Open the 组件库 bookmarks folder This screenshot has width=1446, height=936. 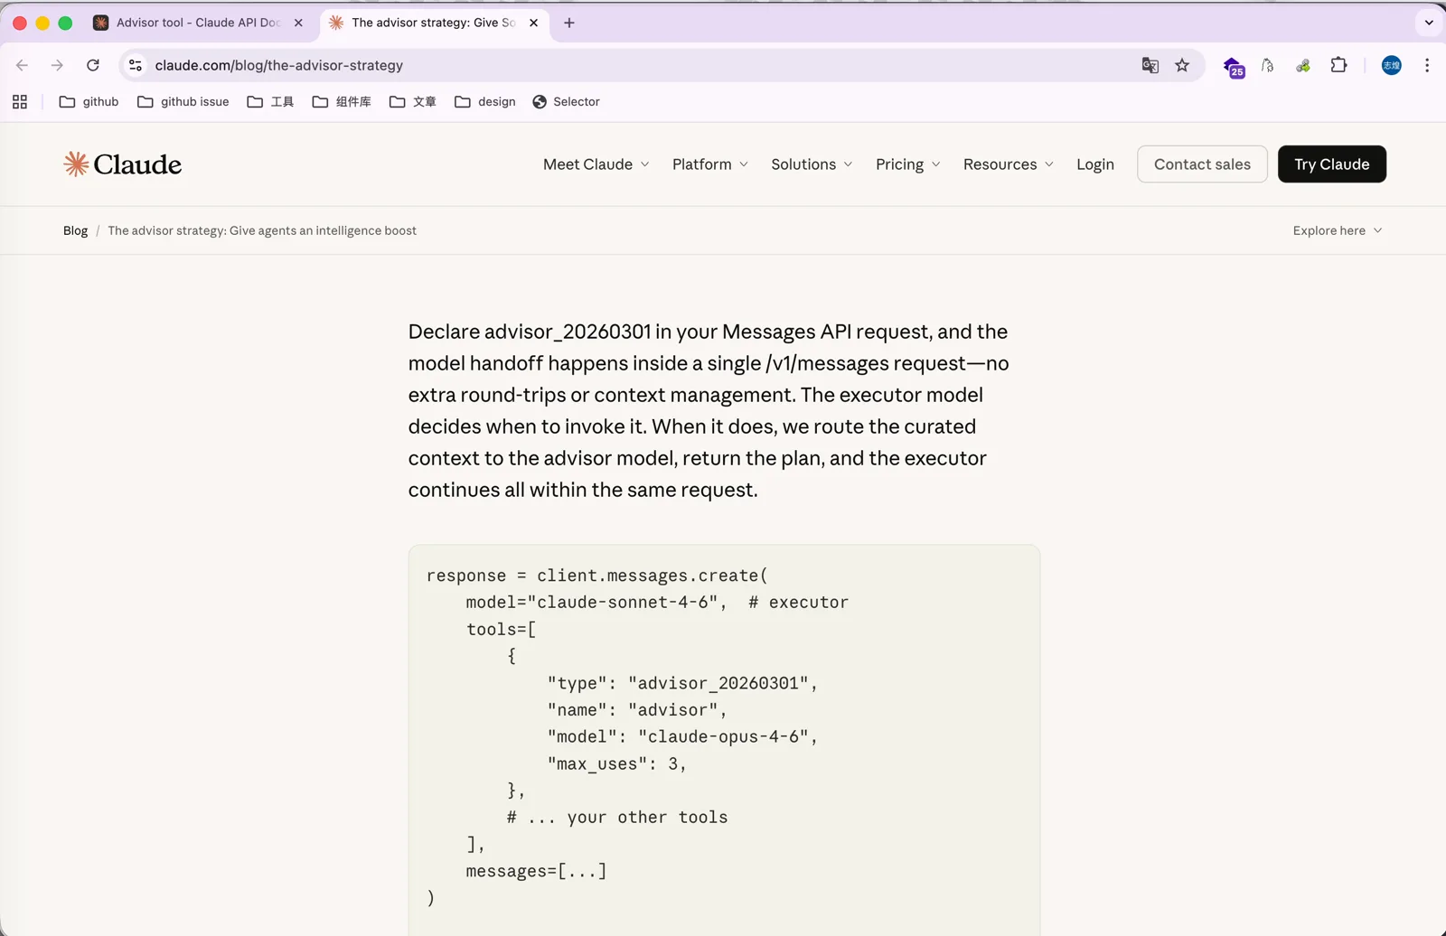tap(342, 102)
